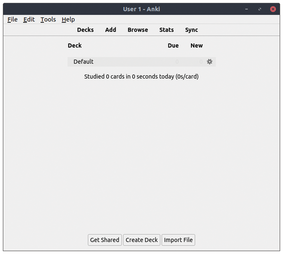Click the New column header
283x254 pixels.
coord(197,45)
